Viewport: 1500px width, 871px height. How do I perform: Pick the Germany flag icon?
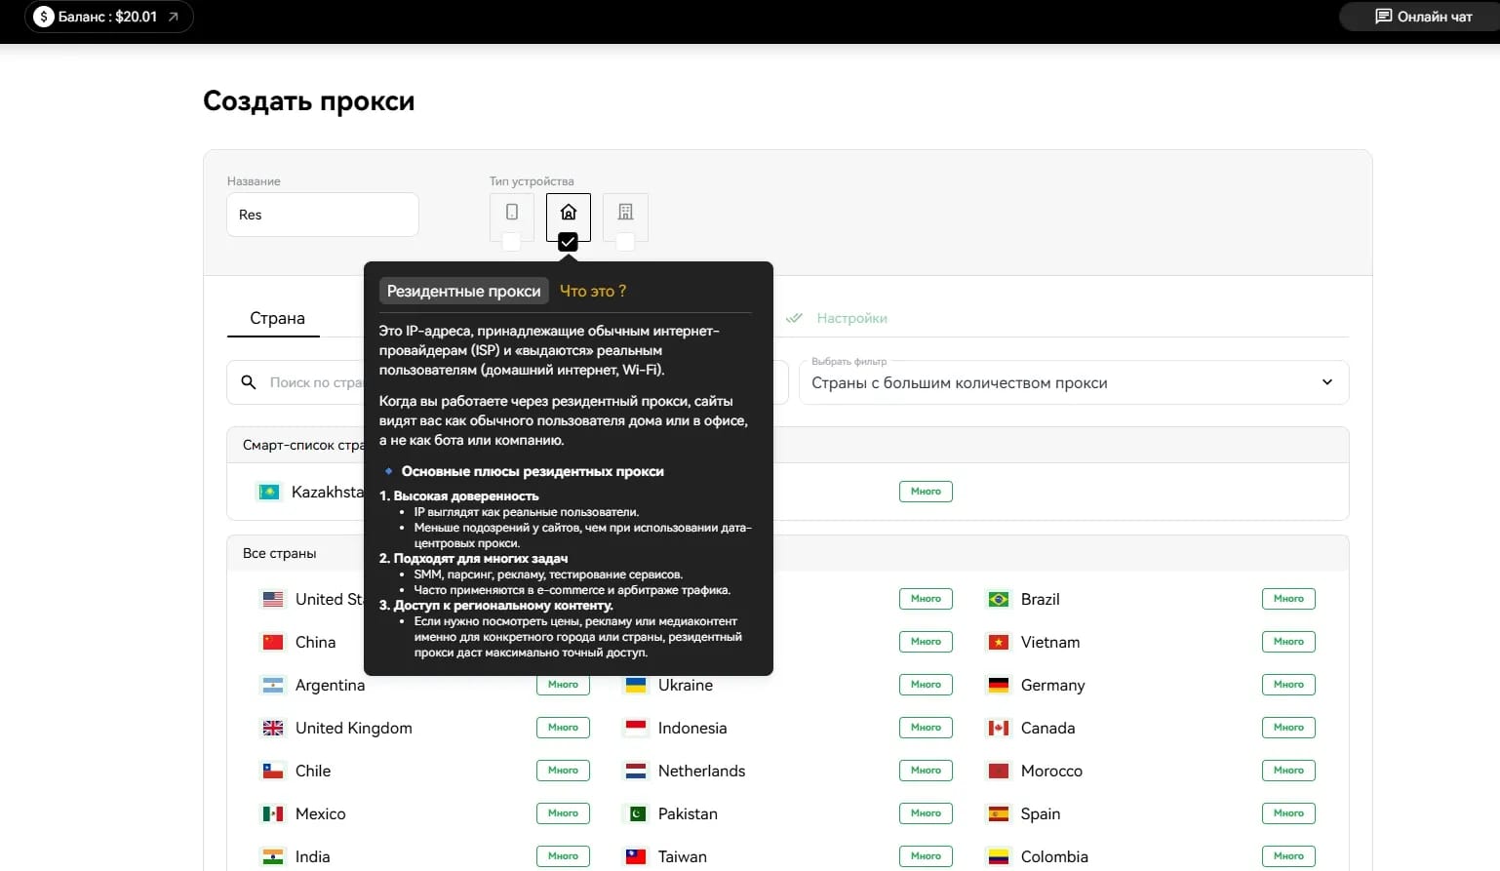[x=999, y=685]
